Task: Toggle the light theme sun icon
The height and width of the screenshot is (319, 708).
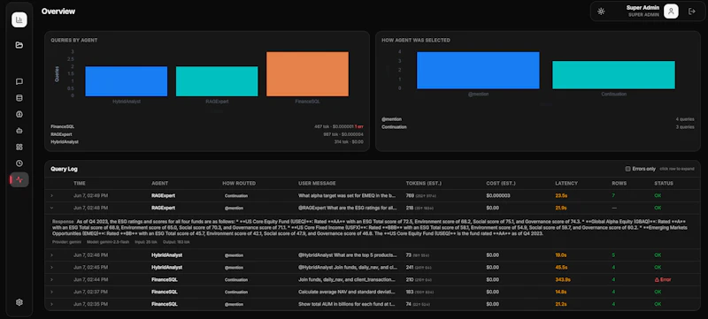Action: (x=601, y=11)
